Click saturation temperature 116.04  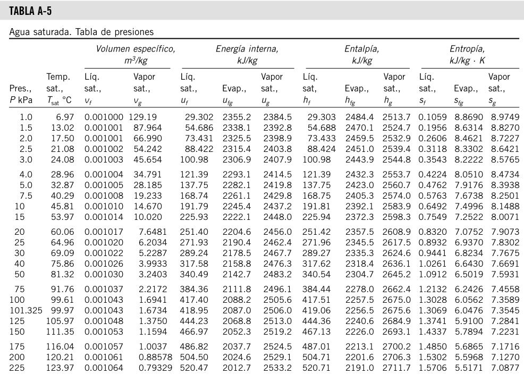[60, 346]
